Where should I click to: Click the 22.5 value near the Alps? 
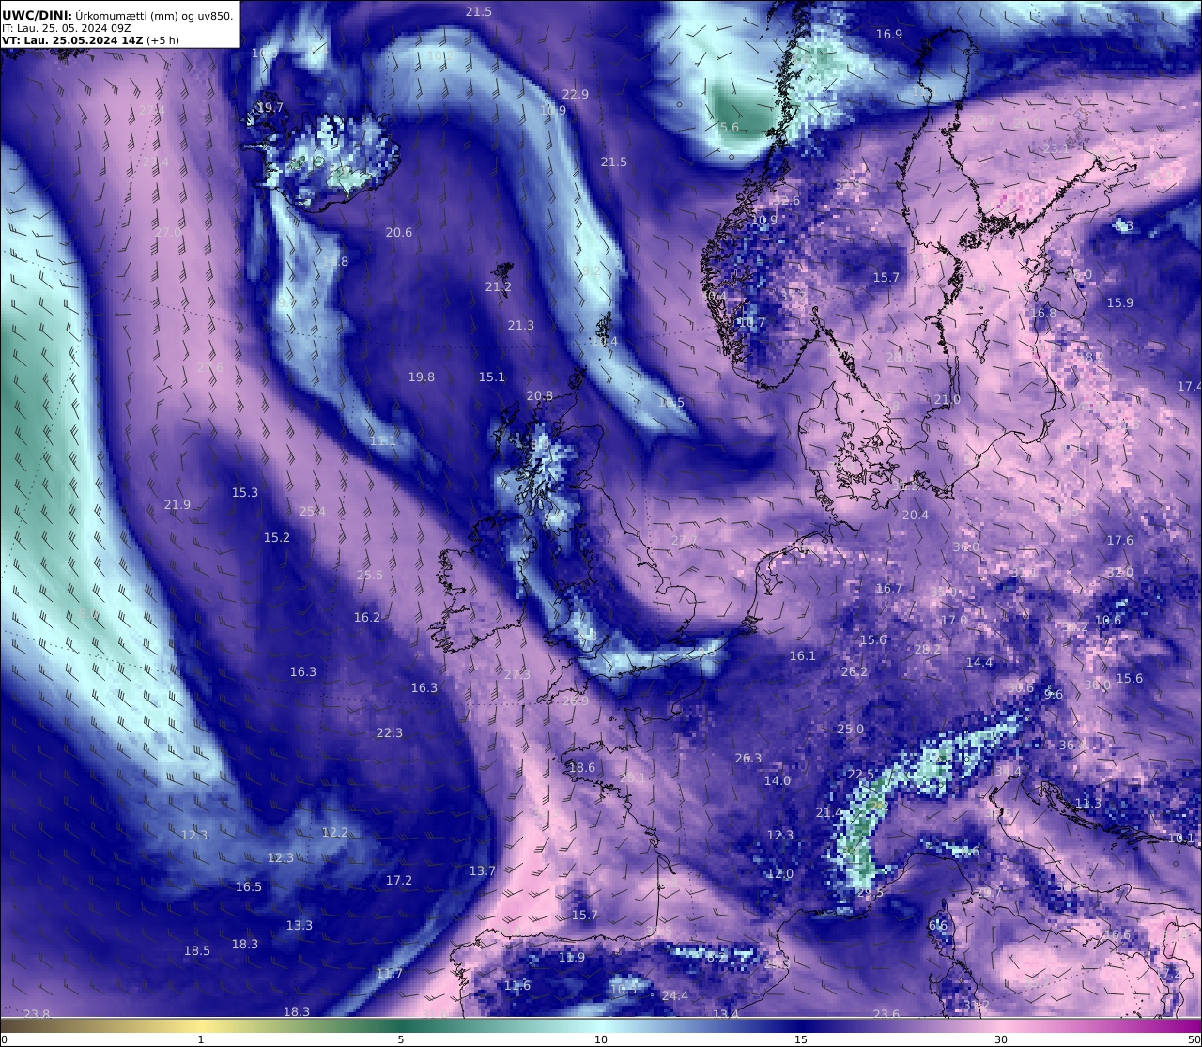click(861, 774)
